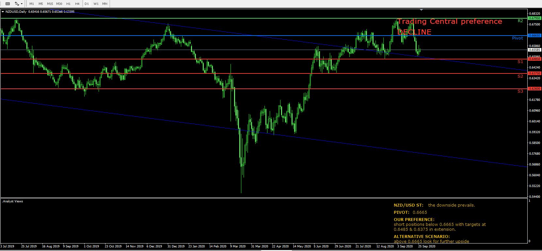
Task: Click the Trading Central preference text
Action: pyautogui.click(x=450, y=22)
